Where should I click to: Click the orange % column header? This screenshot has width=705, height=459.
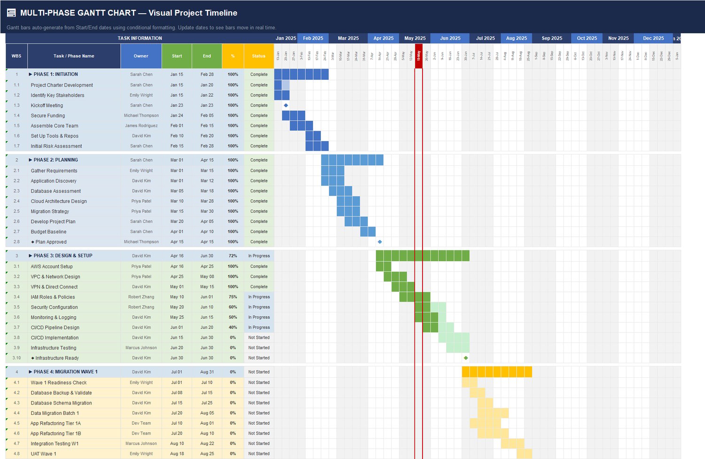233,56
